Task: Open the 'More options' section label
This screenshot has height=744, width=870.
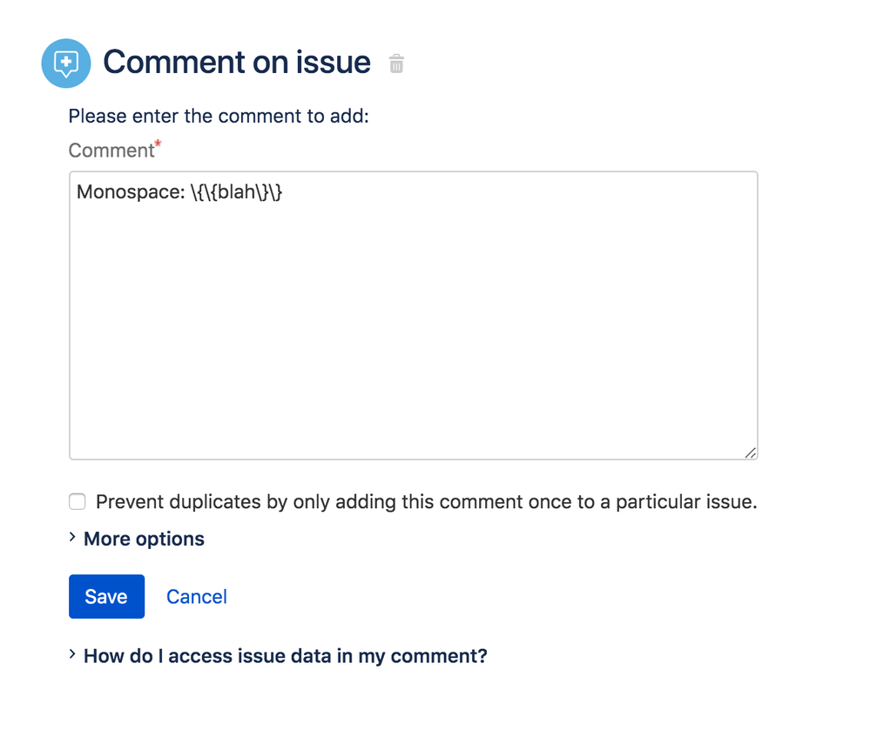Action: (x=144, y=539)
